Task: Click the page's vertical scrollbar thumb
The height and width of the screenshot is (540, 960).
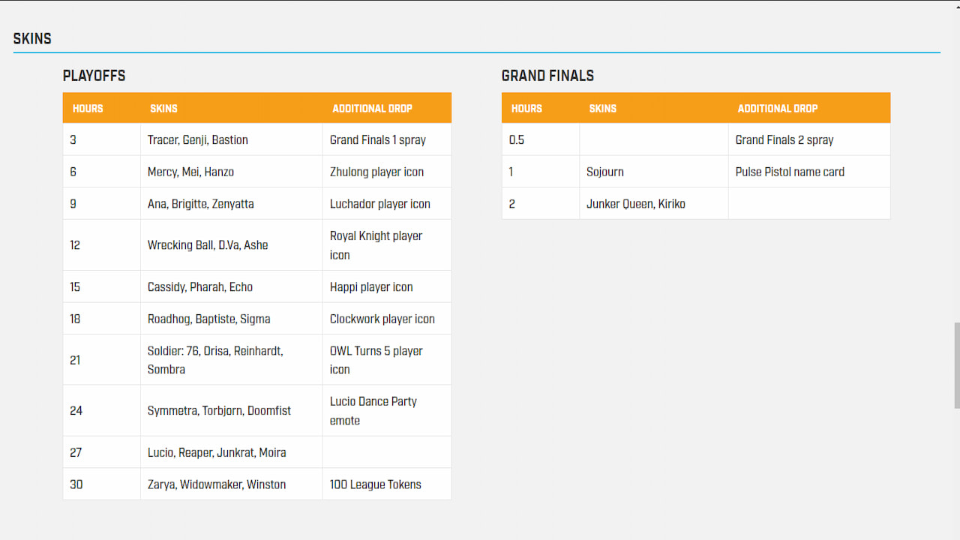Action: [956, 365]
